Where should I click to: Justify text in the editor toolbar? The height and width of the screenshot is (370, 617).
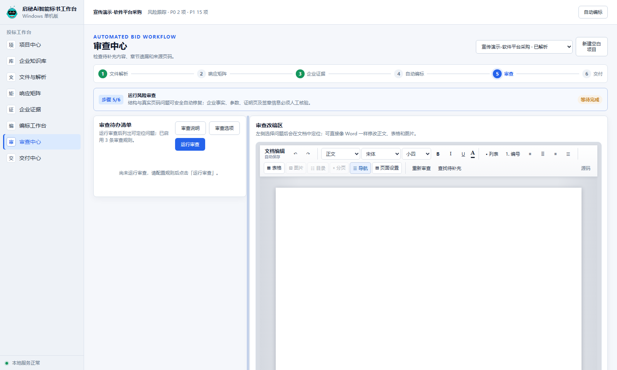tap(568, 154)
